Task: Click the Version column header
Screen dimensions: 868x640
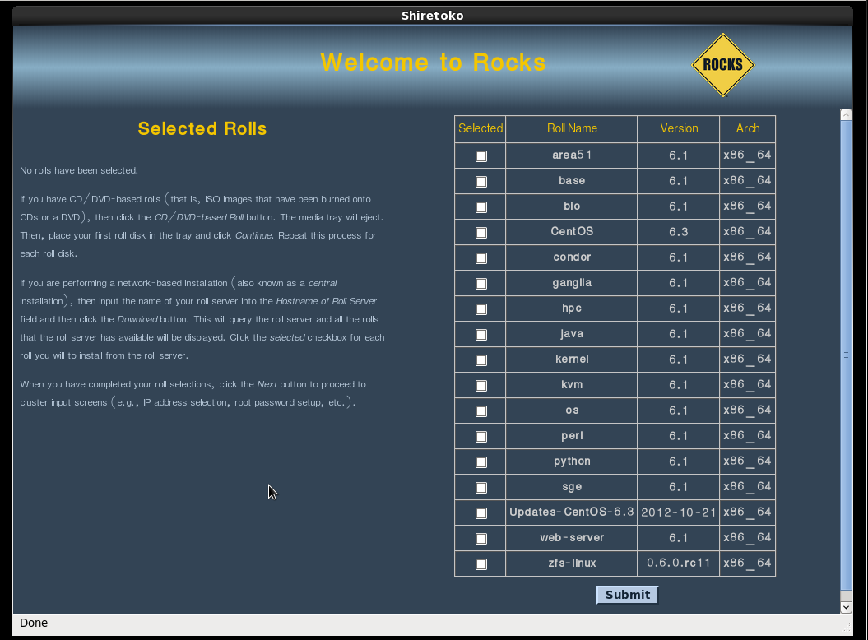Action: pos(679,128)
